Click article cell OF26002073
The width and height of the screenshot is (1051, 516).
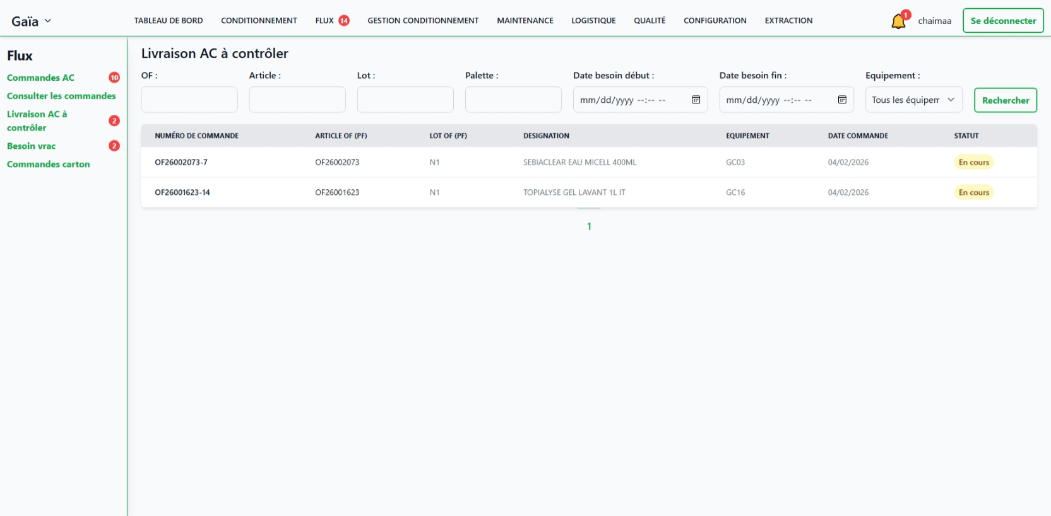[x=337, y=162]
